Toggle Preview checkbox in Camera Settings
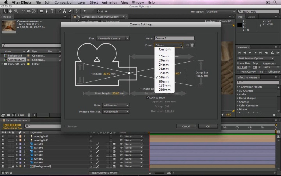Image resolution: width=281 pixels, height=176 pixels. pyautogui.click(x=66, y=126)
